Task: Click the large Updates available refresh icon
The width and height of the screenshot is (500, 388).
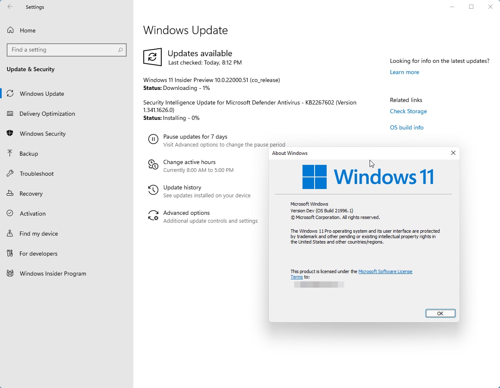Action: [x=152, y=57]
